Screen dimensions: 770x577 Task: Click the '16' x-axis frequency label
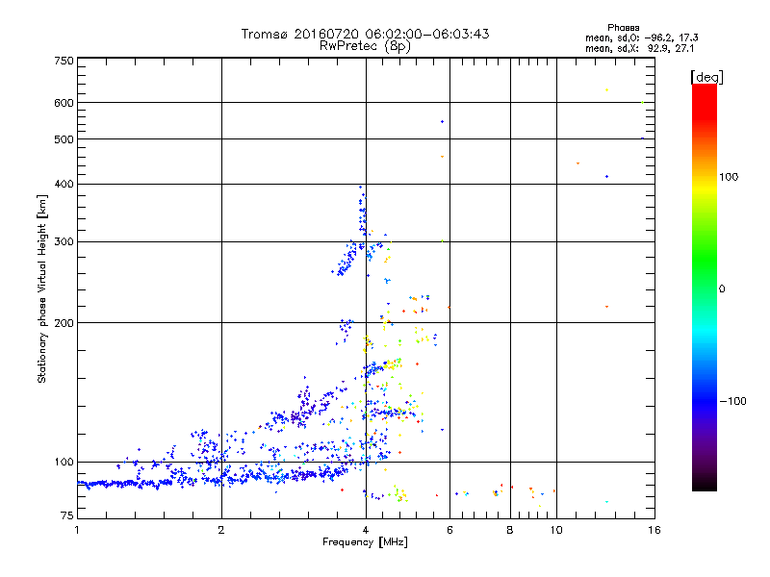[x=654, y=530]
